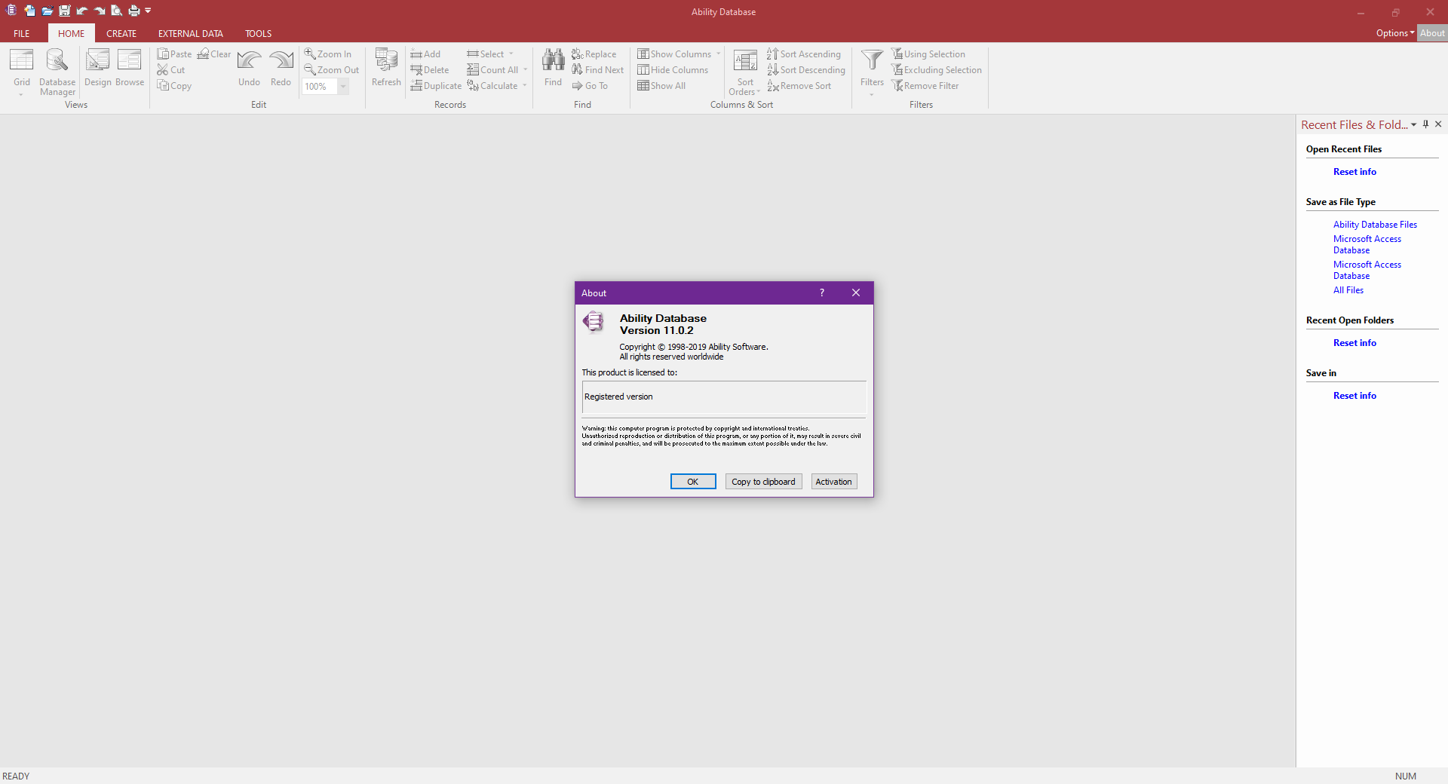This screenshot has width=1448, height=784.
Task: Open the FILE menu tab
Action: pos(22,33)
